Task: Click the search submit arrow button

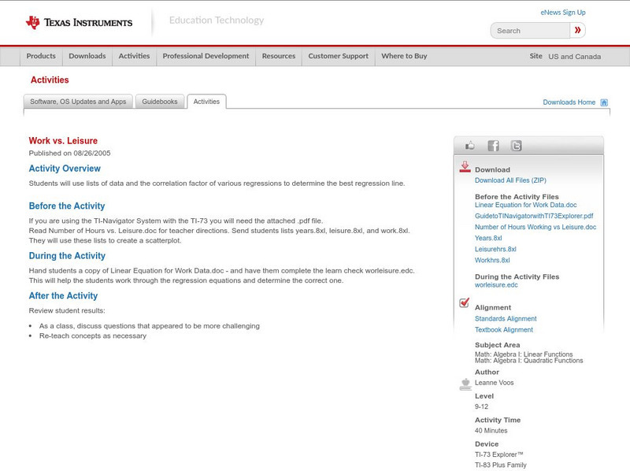Action: point(577,30)
